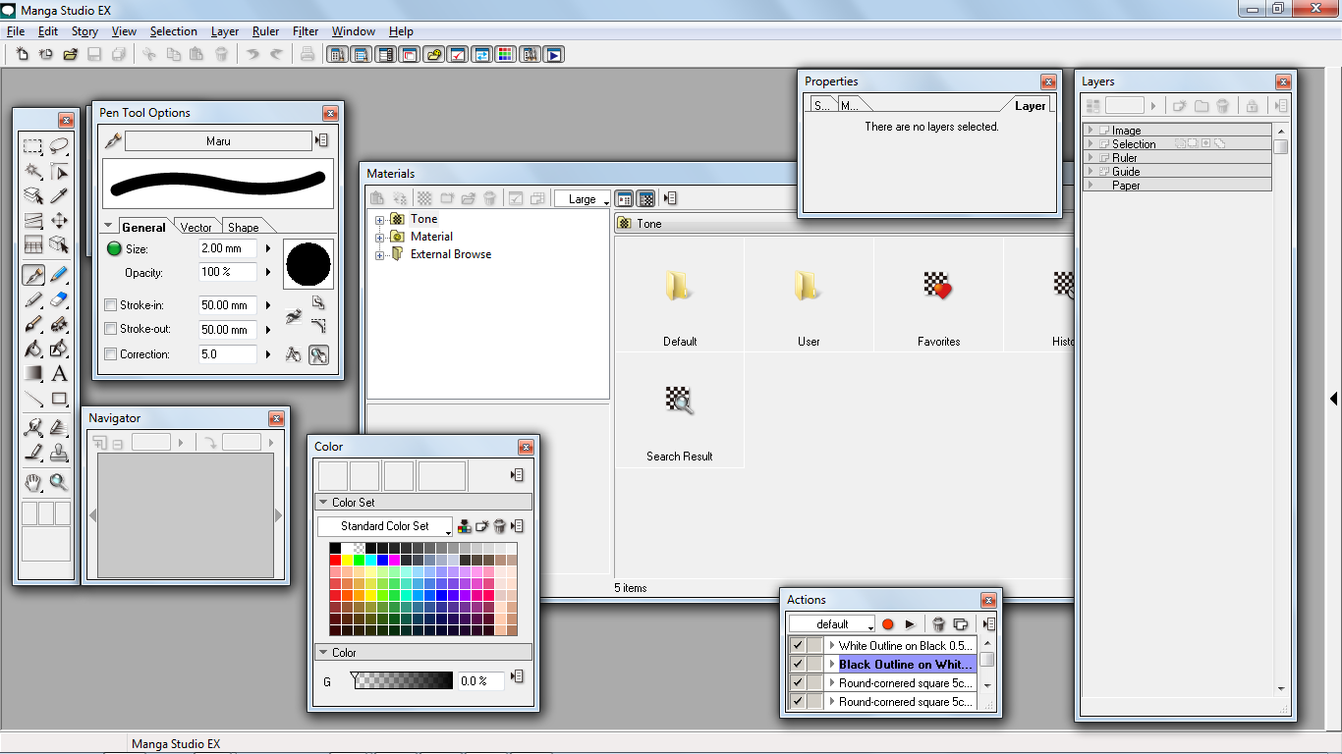The height and width of the screenshot is (754, 1342).
Task: Open the Filter menu
Action: point(306,31)
